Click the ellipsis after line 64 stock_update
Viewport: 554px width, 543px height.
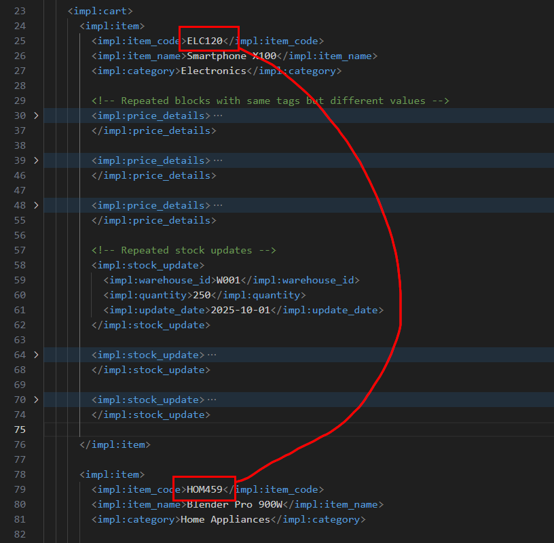pyautogui.click(x=212, y=355)
